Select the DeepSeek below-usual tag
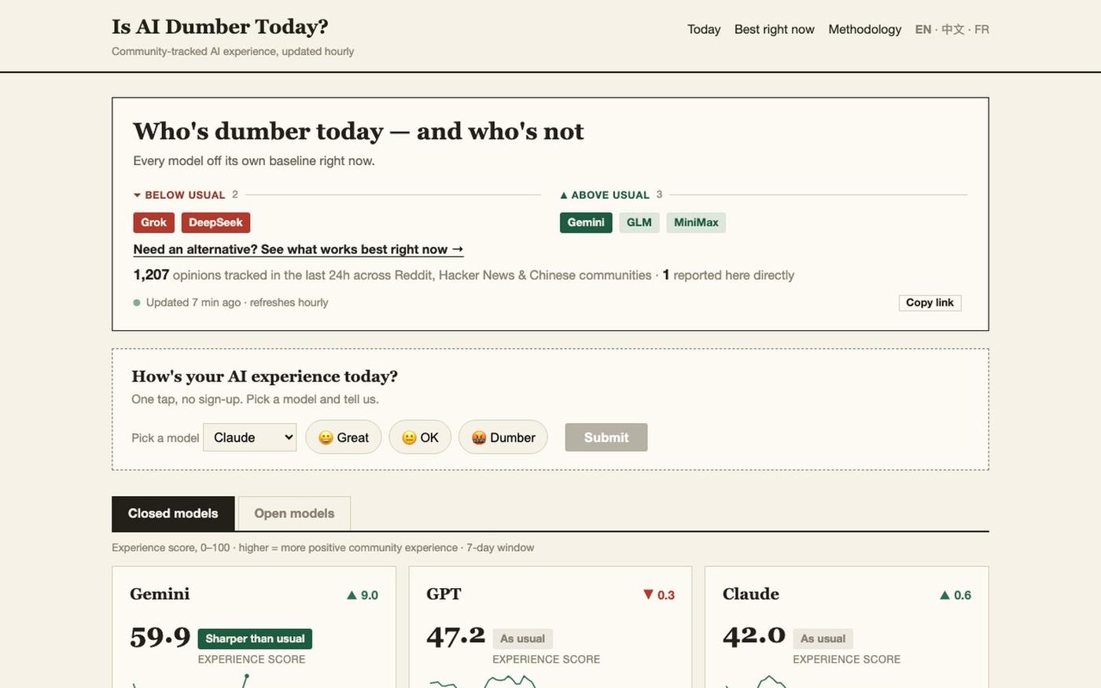The image size is (1101, 688). tap(215, 223)
